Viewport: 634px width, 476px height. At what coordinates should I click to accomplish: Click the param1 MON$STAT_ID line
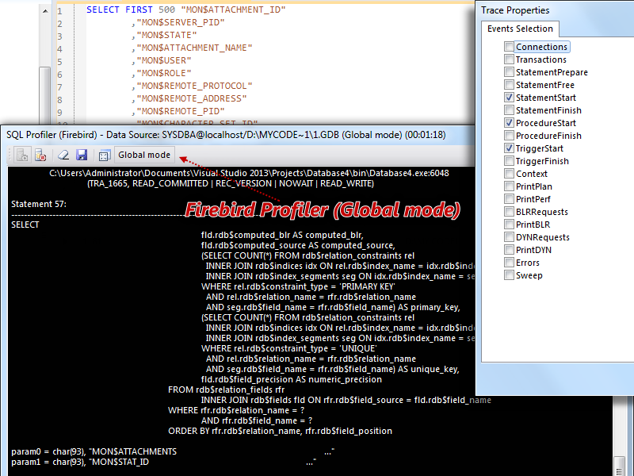click(x=164, y=462)
